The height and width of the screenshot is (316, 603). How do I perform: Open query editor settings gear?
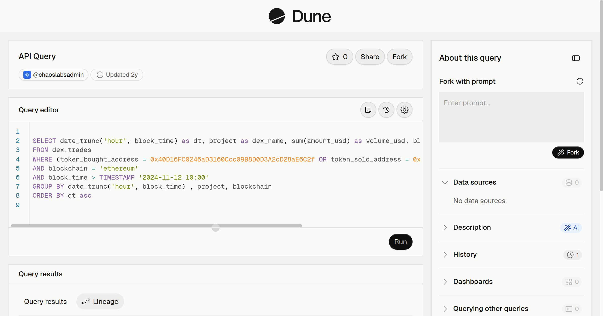tap(404, 110)
